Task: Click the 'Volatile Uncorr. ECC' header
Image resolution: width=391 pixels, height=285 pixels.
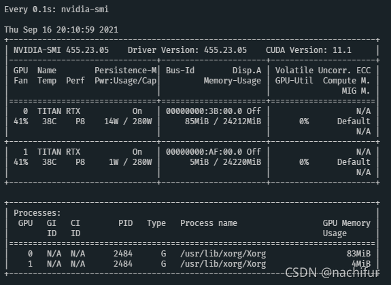Action: [323, 71]
